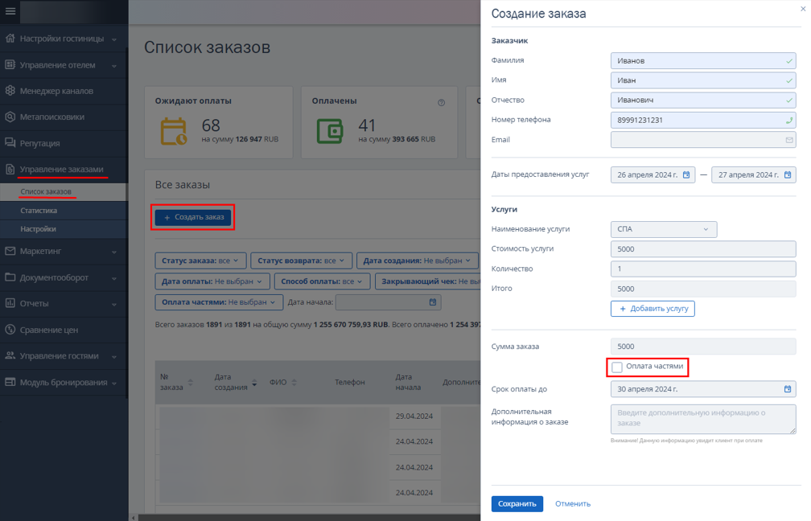Click the paid wallet icon
The width and height of the screenshot is (811, 521).
pos(330,131)
